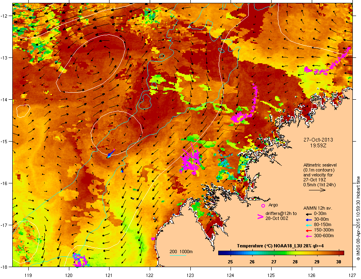This screenshot has width=361, height=279.
Task: Click the latitude axis label '-17'
Action: coord(5,225)
